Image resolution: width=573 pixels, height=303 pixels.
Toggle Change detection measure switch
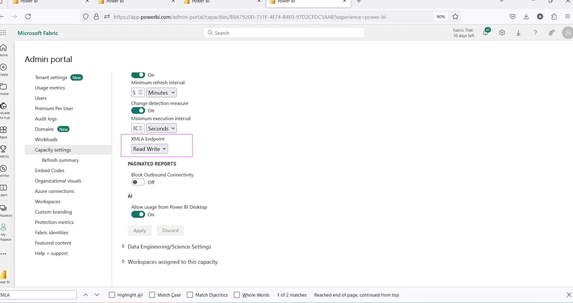pos(138,111)
